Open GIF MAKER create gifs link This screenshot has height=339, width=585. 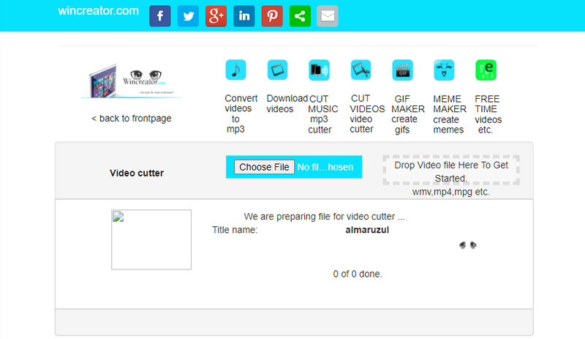408,114
